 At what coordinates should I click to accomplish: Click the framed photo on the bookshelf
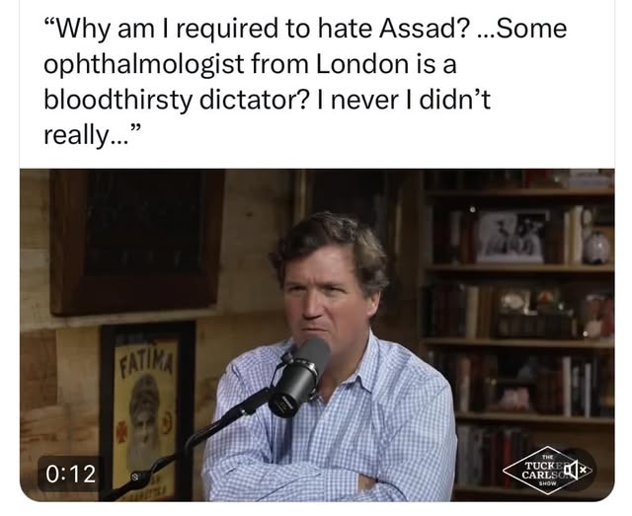tap(512, 237)
